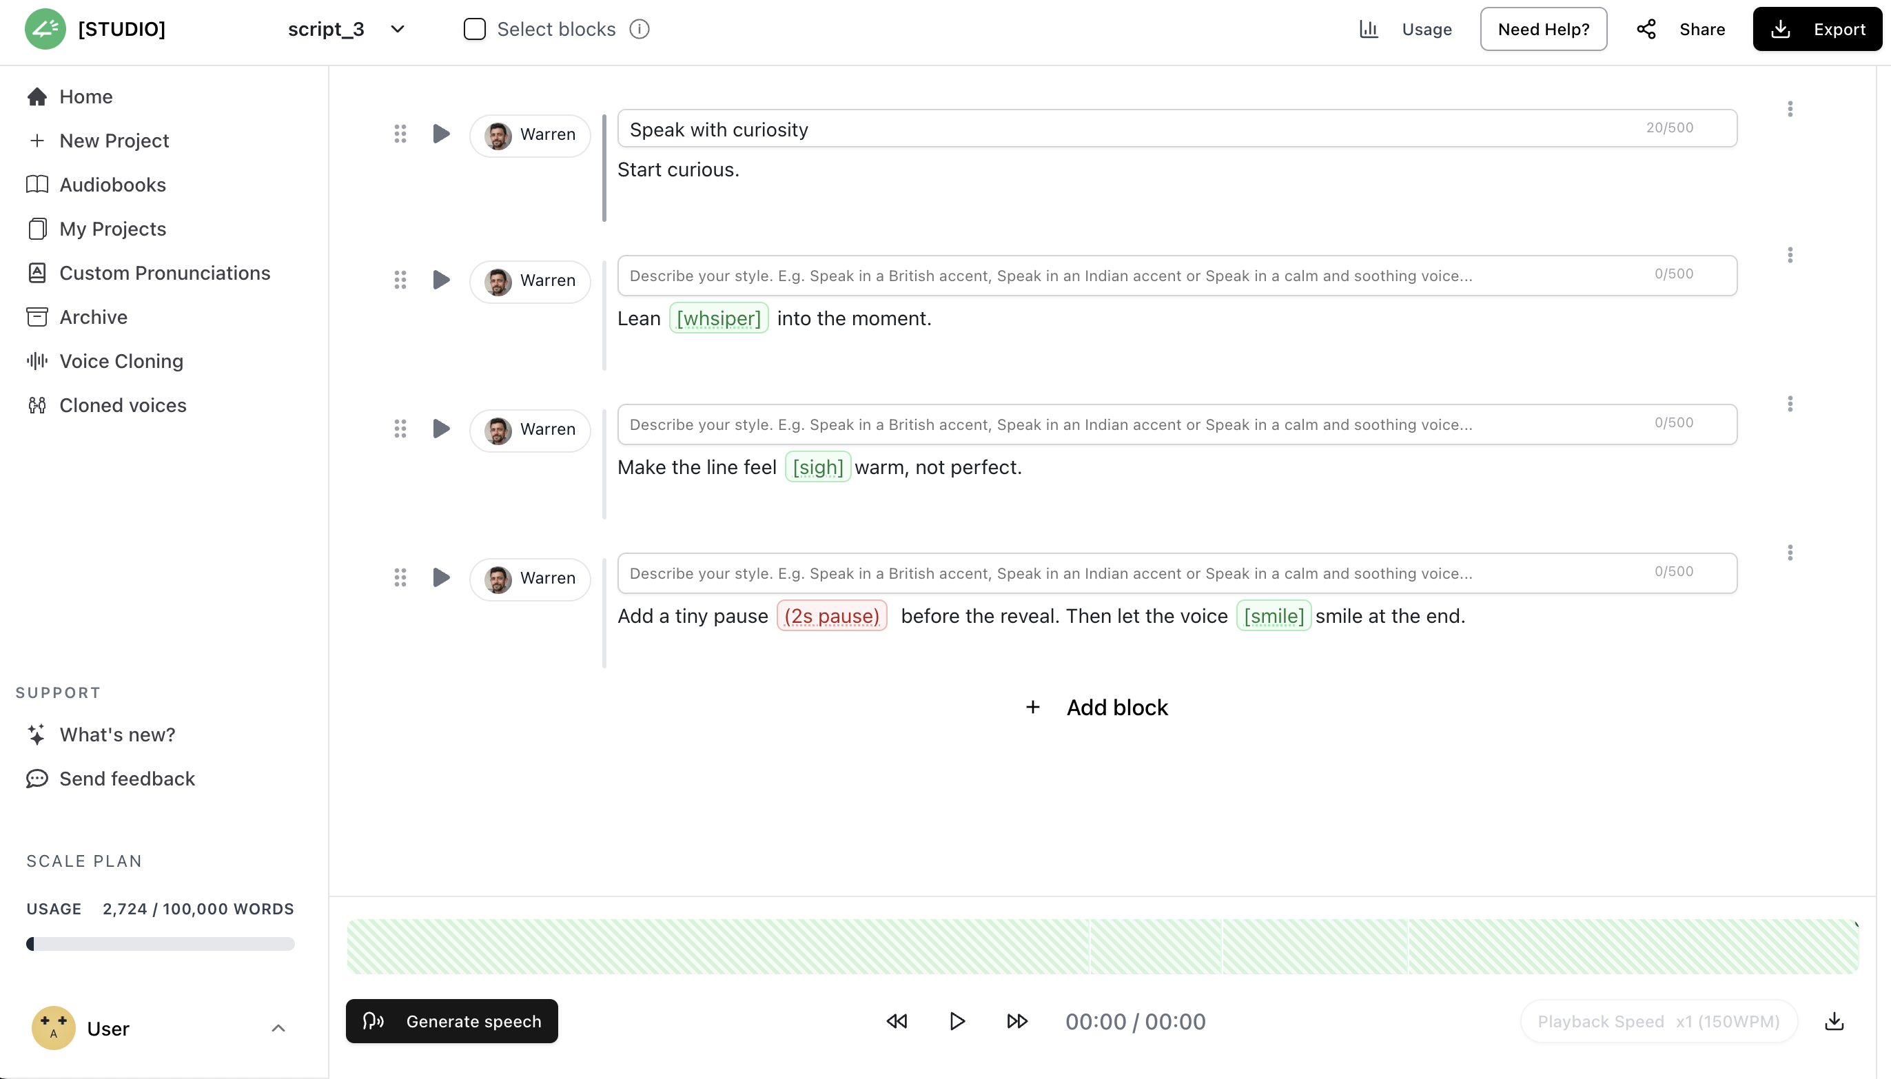Image resolution: width=1891 pixels, height=1079 pixels.
Task: Fast forward playback
Action: point(1017,1022)
